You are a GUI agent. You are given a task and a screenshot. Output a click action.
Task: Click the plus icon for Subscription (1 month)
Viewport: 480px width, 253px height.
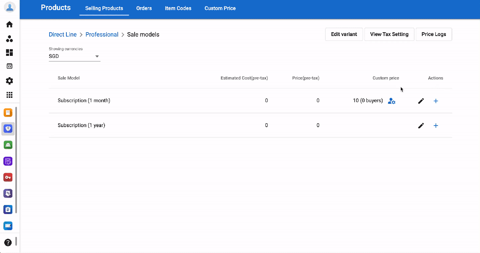pyautogui.click(x=436, y=101)
